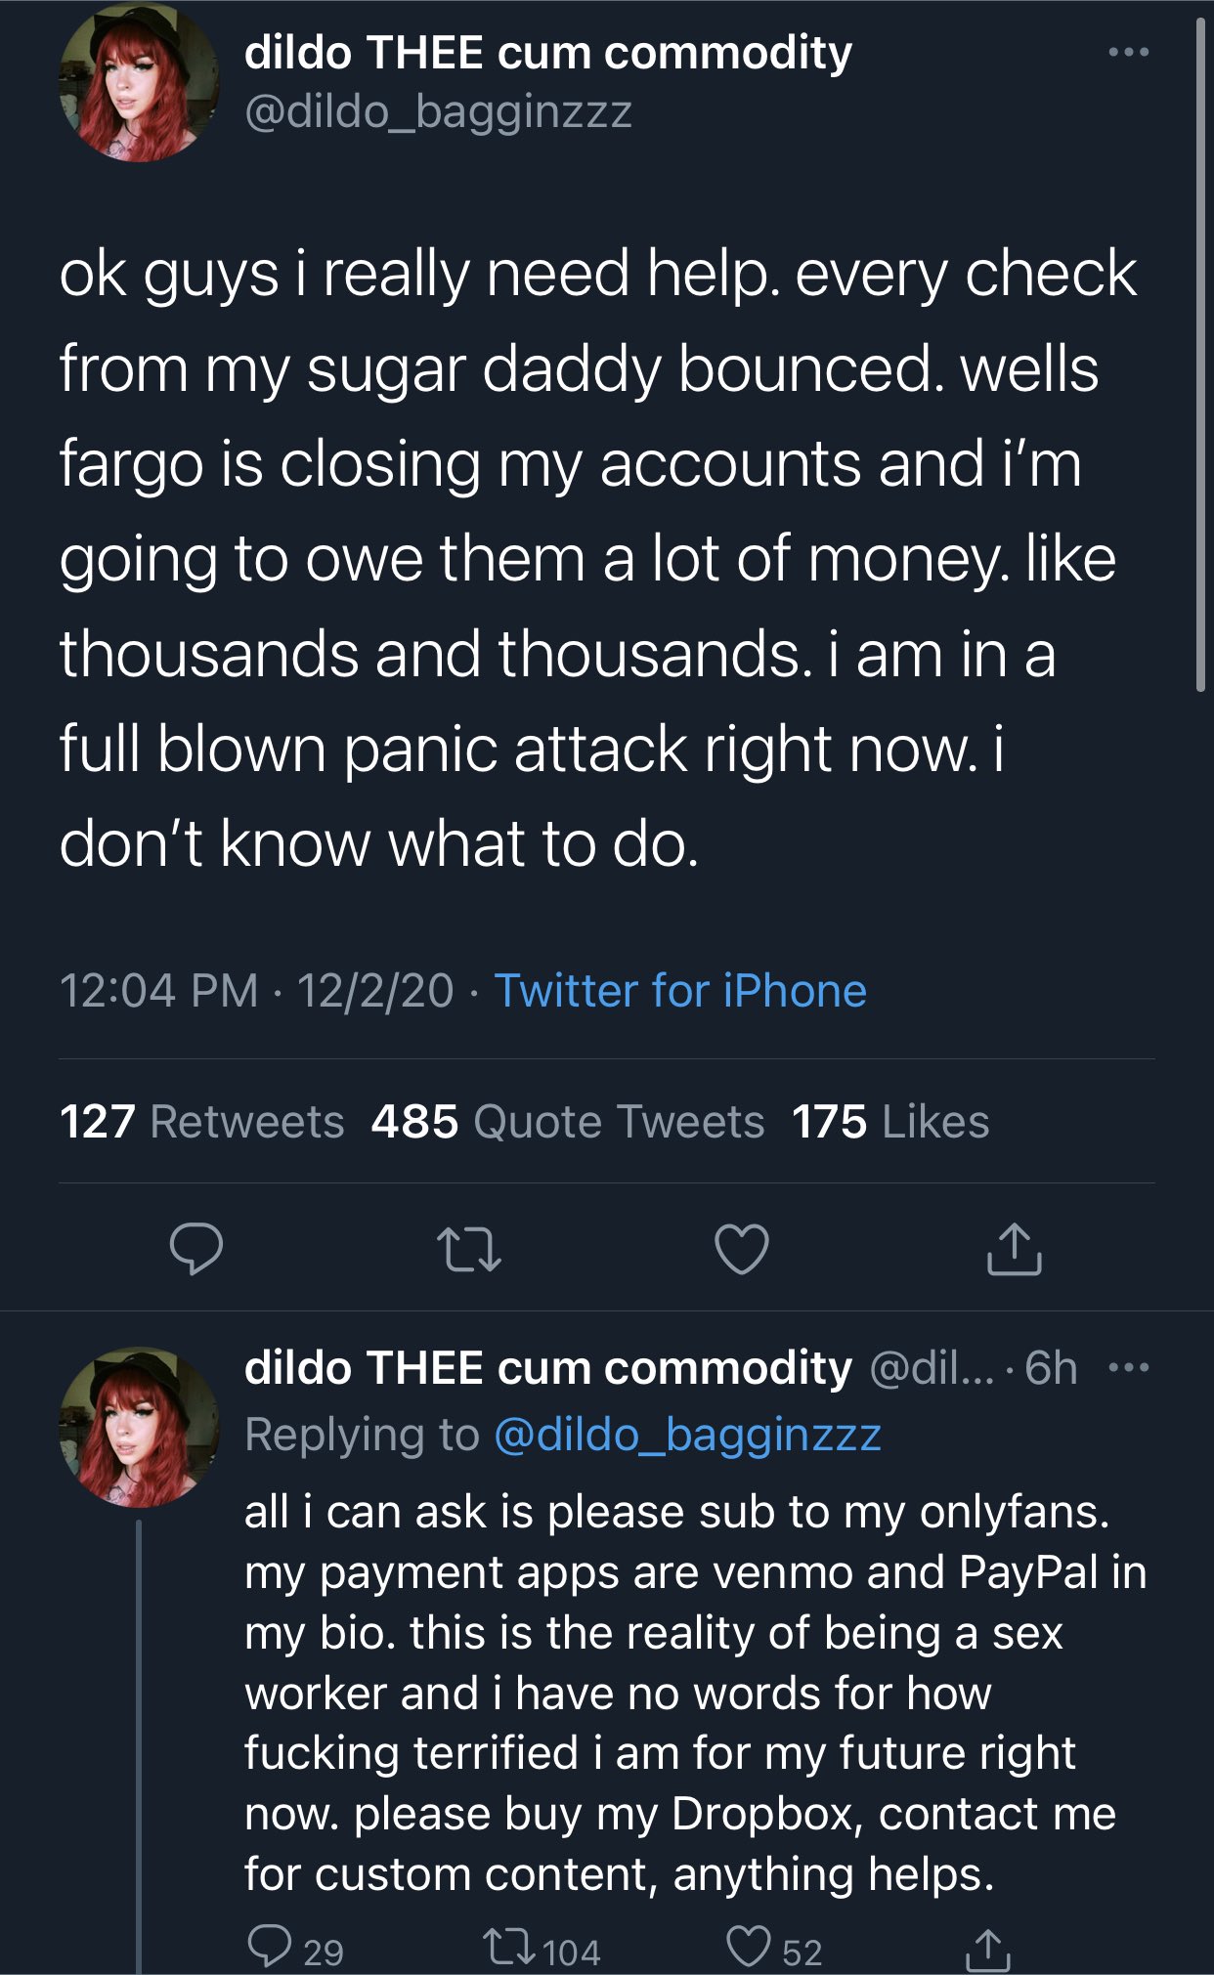
Task: Like the reply tweet with 52 likes
Action: click(x=775, y=1950)
